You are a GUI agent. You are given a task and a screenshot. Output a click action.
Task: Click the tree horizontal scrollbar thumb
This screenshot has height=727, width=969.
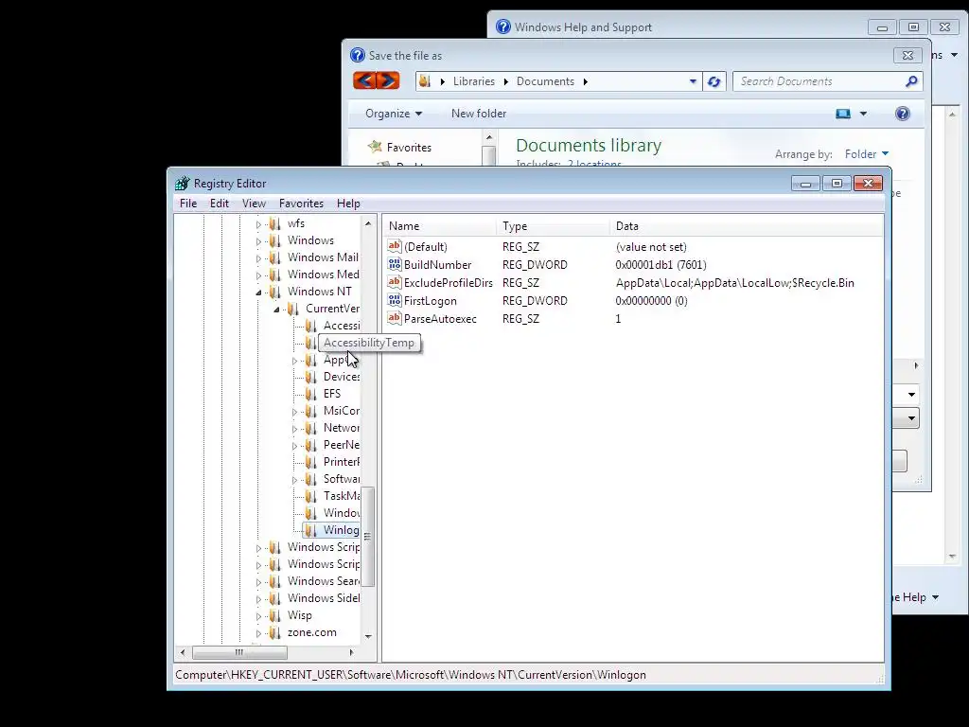click(239, 652)
